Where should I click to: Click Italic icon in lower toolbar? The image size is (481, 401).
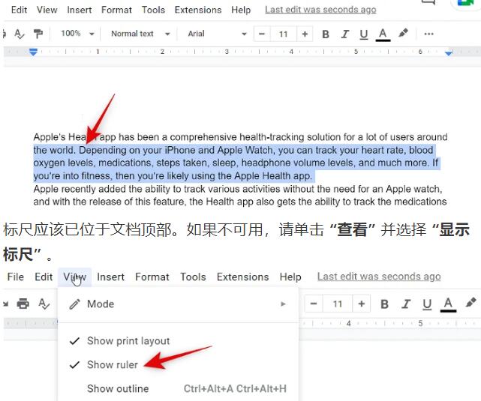406,304
